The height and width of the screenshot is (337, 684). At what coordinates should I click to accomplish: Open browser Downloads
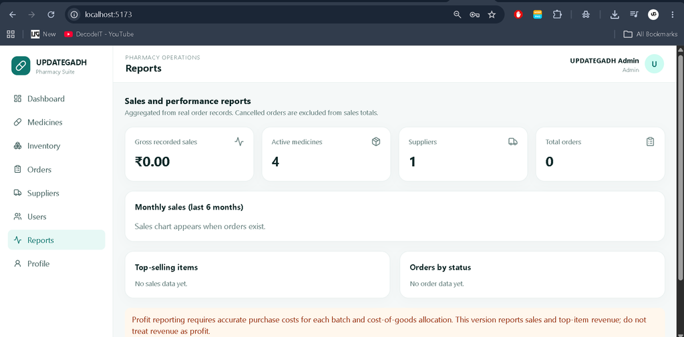point(615,15)
